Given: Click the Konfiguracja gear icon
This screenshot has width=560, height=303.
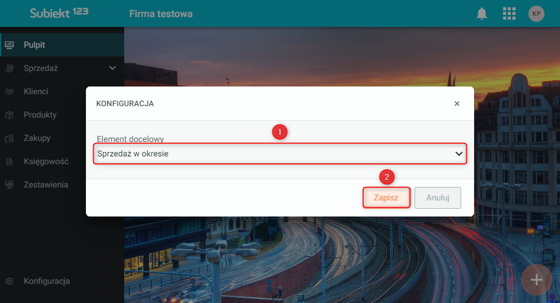Looking at the screenshot, I should pyautogui.click(x=9, y=281).
